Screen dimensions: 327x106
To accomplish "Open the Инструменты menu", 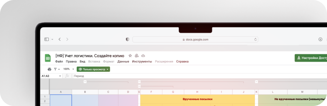I will (142, 62).
